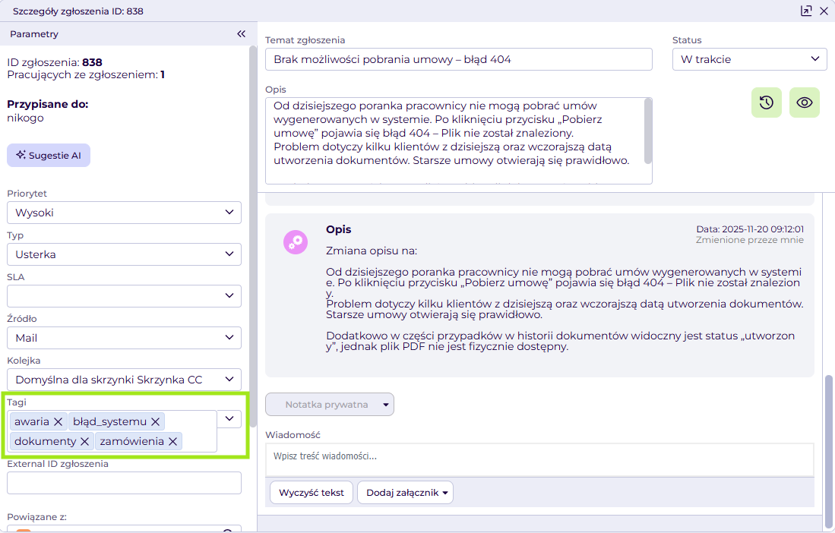
Task: Click the 'Zmiana opisu na:' text
Action: coord(372,251)
